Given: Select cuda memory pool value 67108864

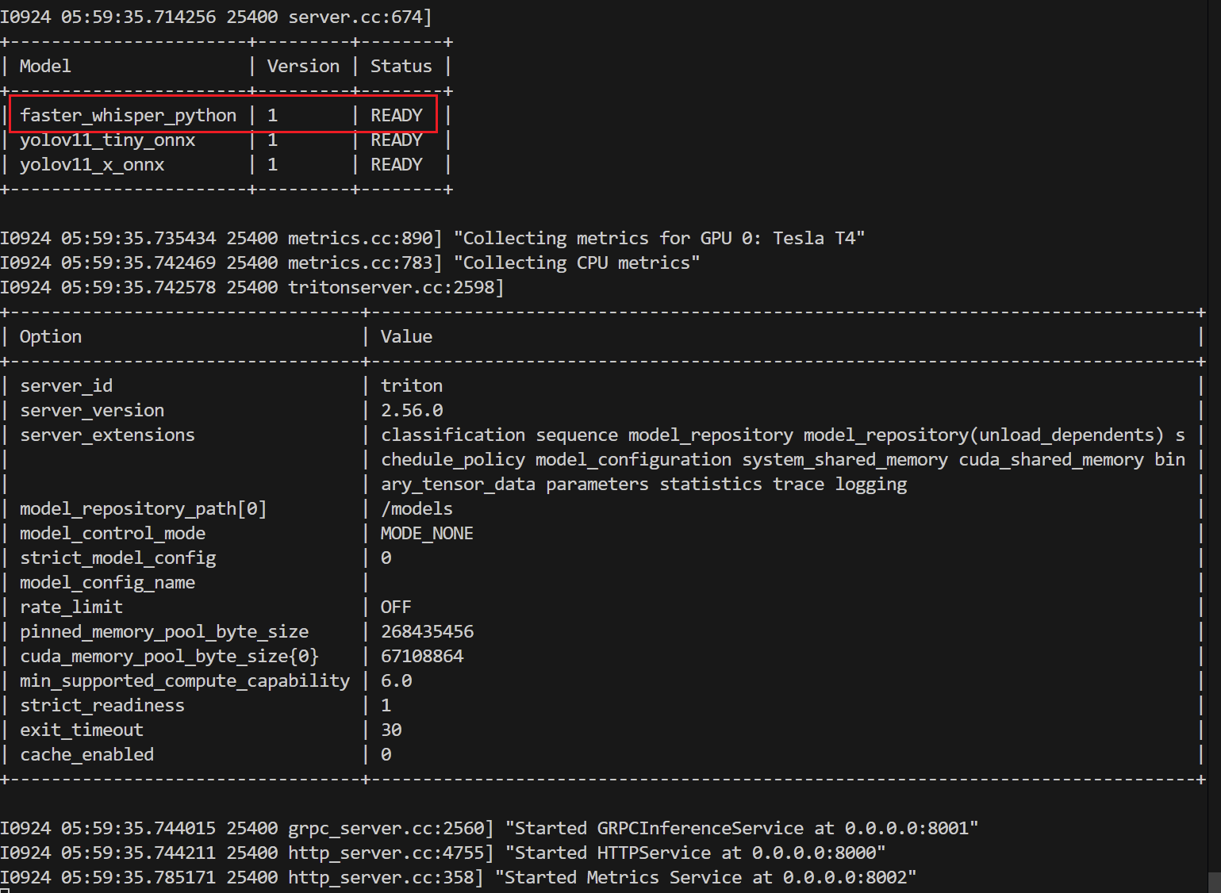Looking at the screenshot, I should coord(422,657).
